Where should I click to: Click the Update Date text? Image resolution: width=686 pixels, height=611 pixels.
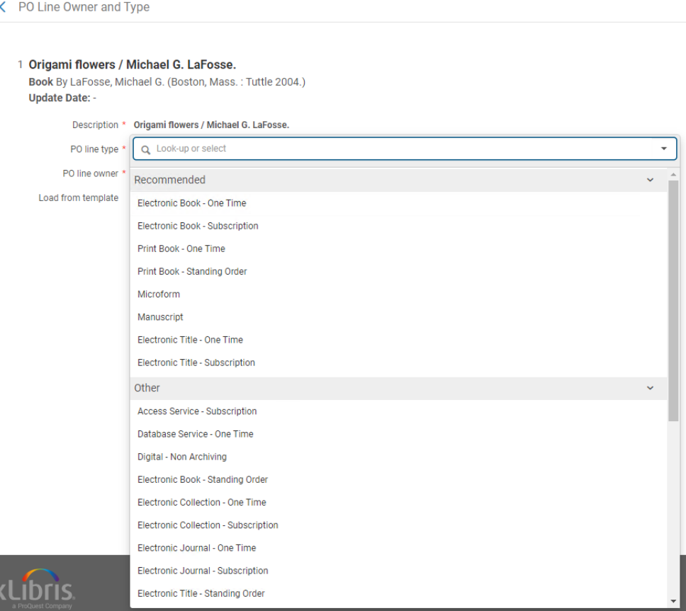(62, 98)
